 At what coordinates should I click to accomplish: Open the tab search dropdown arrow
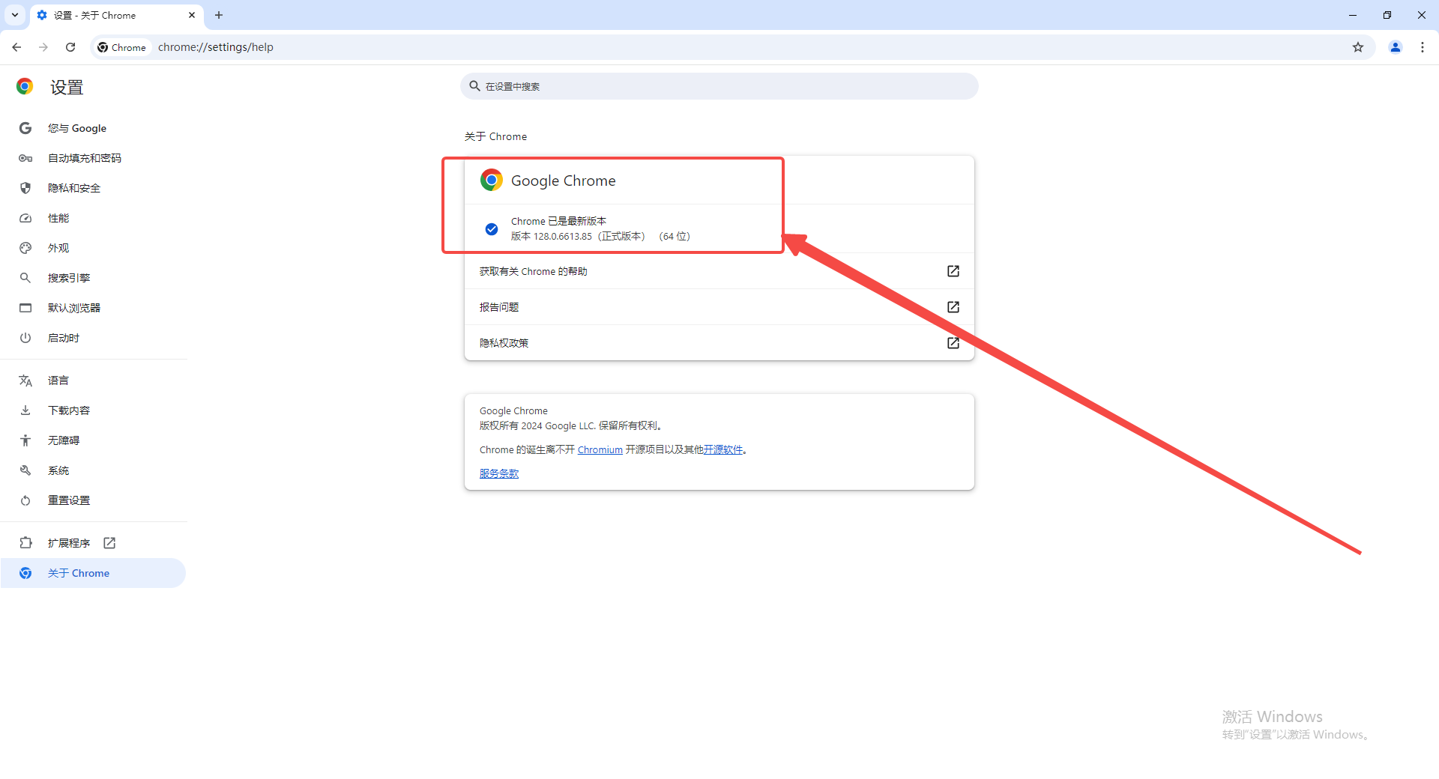[x=15, y=15]
